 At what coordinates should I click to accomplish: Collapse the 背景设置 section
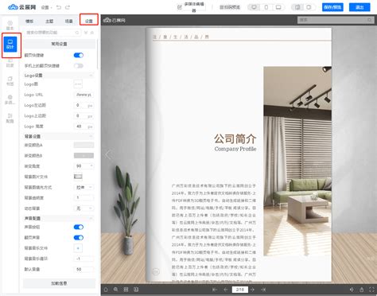click(x=91, y=136)
